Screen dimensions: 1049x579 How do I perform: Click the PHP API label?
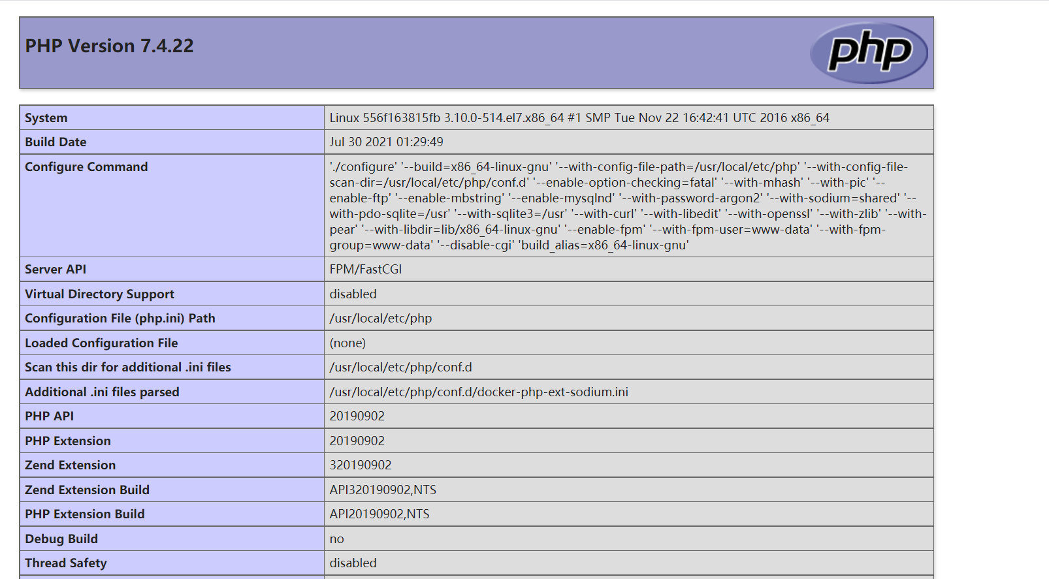pos(50,416)
